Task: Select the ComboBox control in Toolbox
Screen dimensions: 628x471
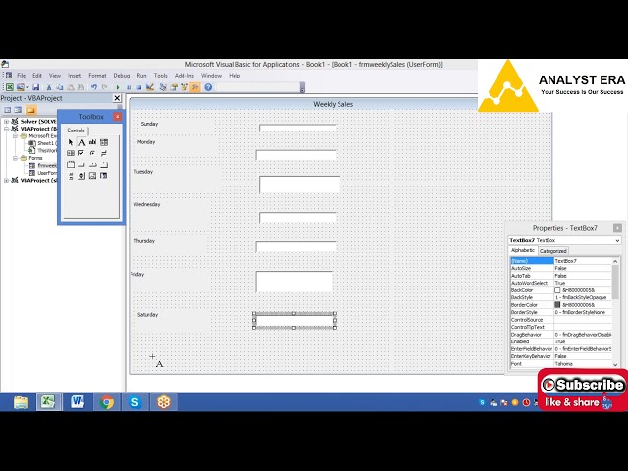Action: click(x=104, y=142)
